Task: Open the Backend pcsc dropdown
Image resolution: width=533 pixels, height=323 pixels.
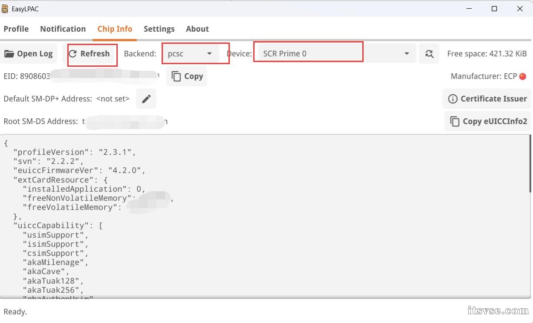Action: [x=191, y=54]
